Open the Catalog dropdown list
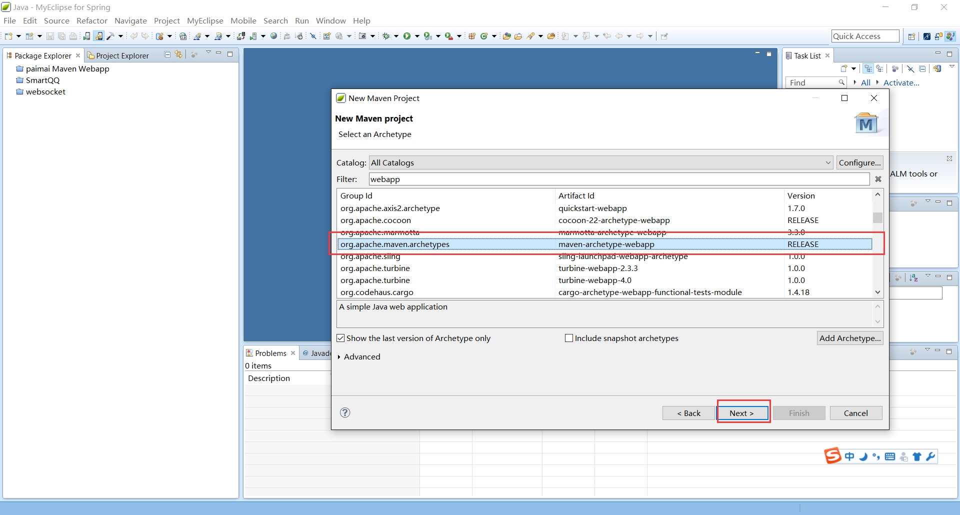 827,163
